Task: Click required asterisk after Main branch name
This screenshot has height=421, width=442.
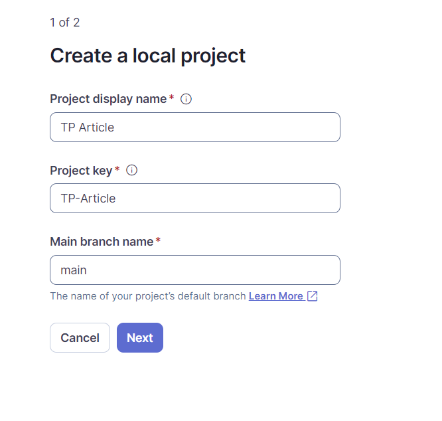Action: pos(158,241)
